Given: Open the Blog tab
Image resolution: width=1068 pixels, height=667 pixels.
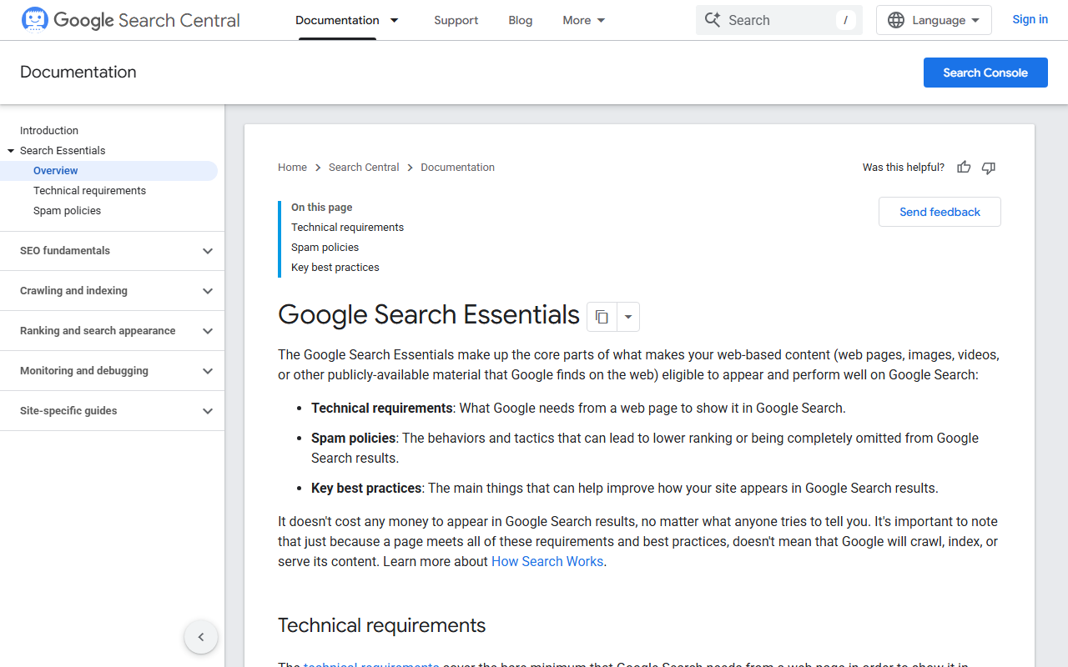Looking at the screenshot, I should click(x=521, y=20).
